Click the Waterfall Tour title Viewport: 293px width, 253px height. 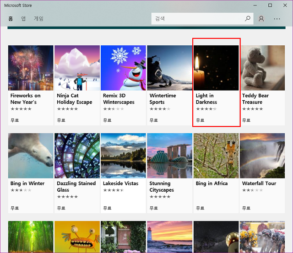(259, 183)
